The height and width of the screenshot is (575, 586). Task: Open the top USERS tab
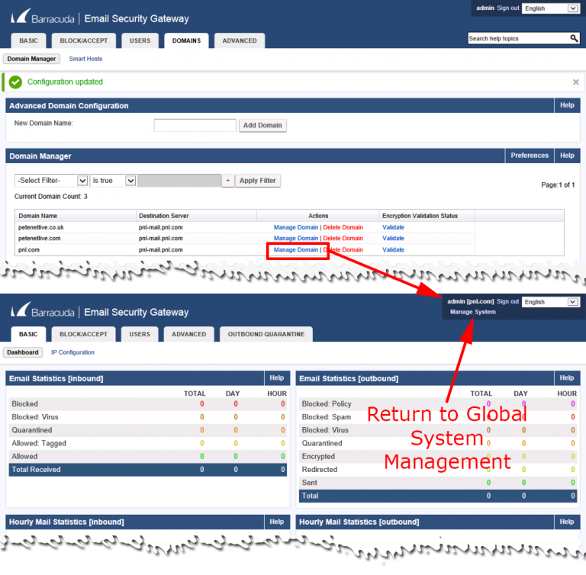click(140, 40)
